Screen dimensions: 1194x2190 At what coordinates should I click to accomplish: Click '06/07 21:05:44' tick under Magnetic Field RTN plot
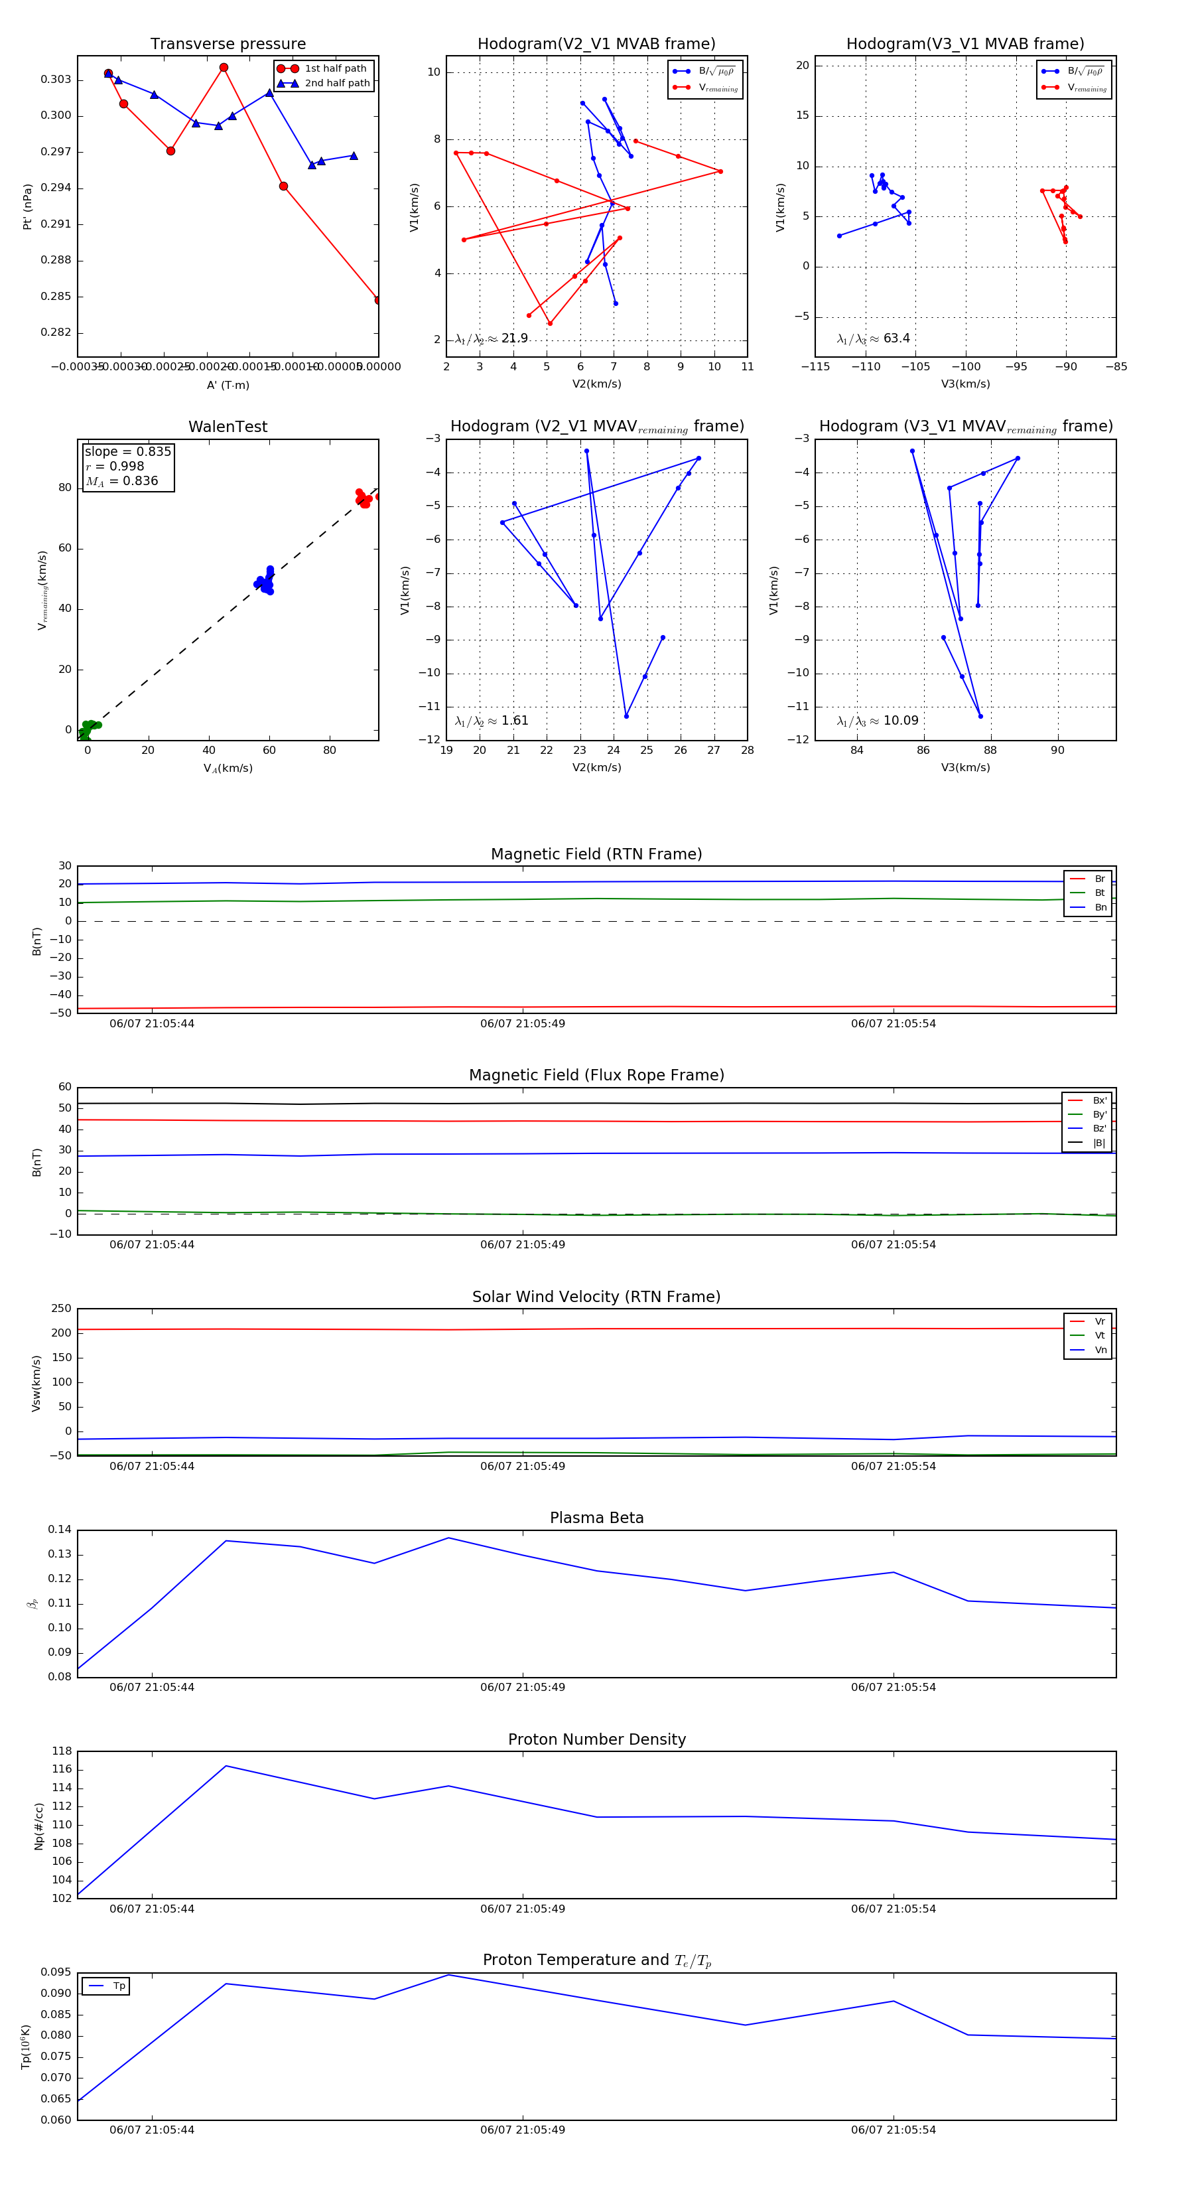tap(151, 1025)
